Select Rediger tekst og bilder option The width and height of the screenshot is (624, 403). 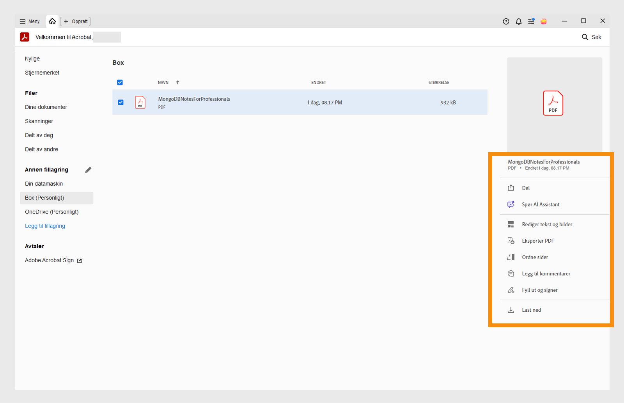(x=547, y=224)
